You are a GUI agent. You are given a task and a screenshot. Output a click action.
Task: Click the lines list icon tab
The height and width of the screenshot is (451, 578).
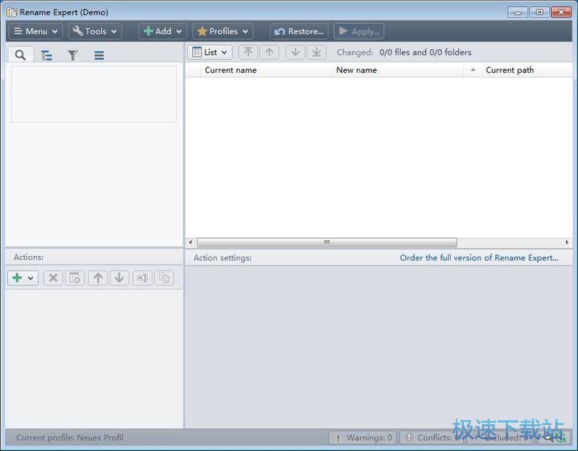99,55
